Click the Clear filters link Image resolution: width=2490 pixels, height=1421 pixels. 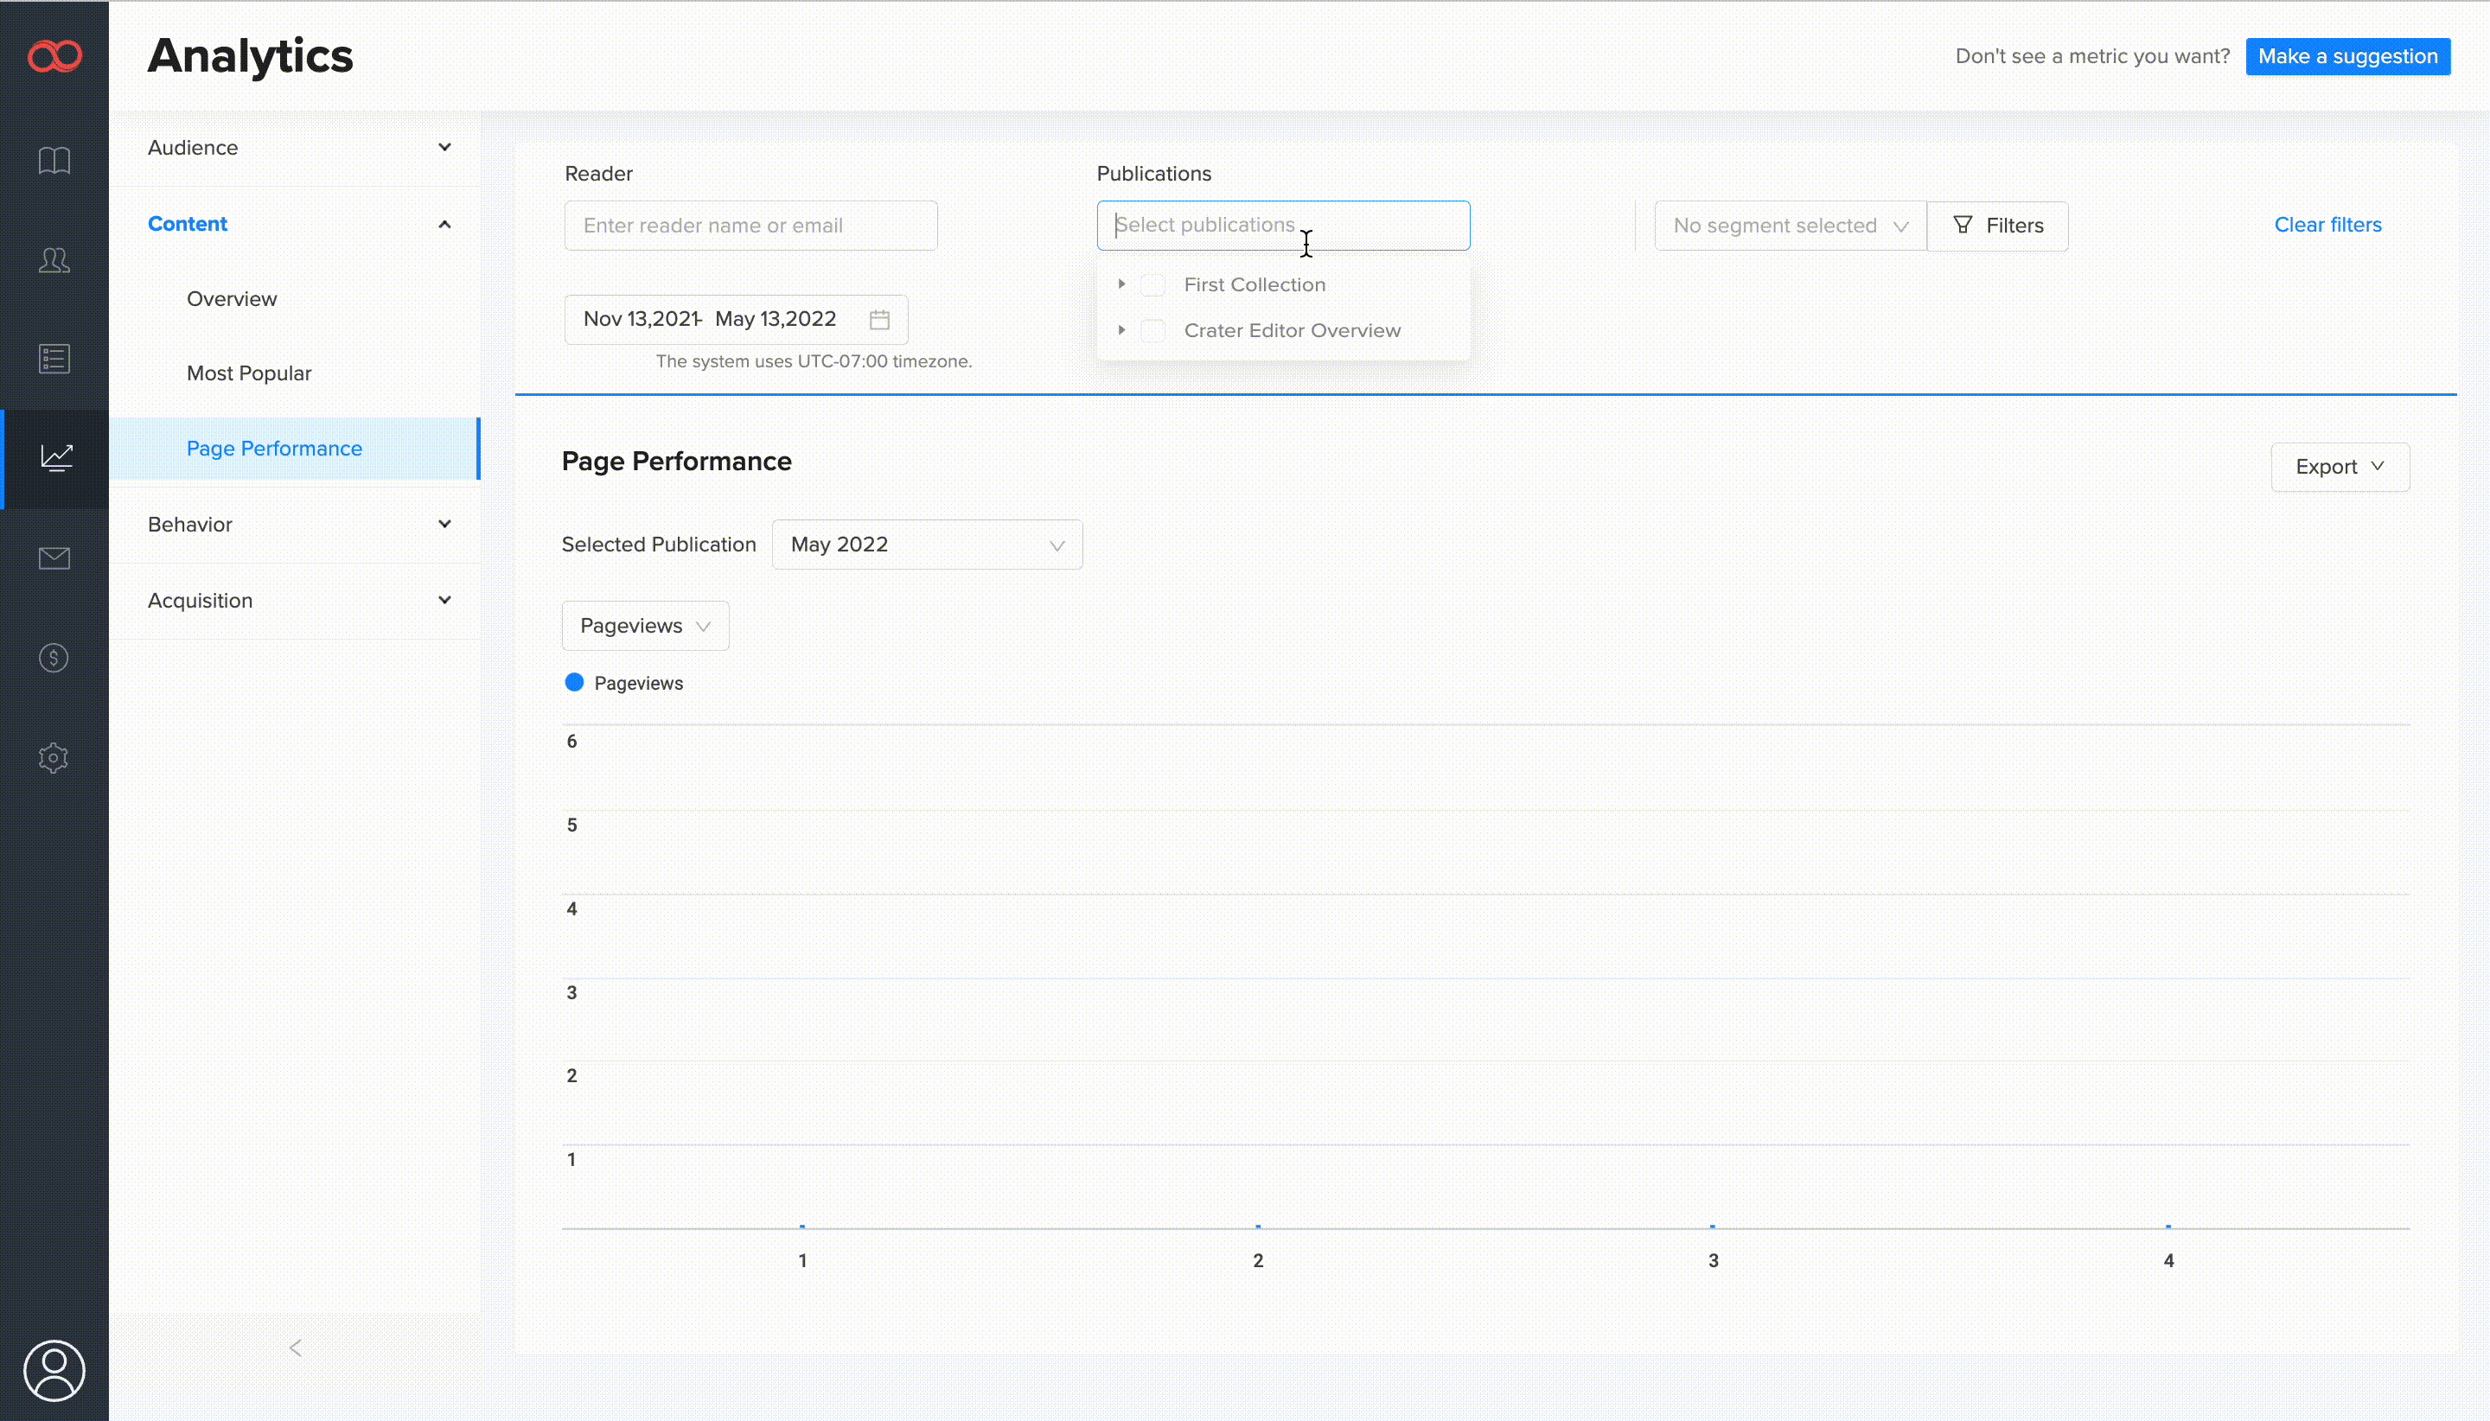pyautogui.click(x=2327, y=225)
